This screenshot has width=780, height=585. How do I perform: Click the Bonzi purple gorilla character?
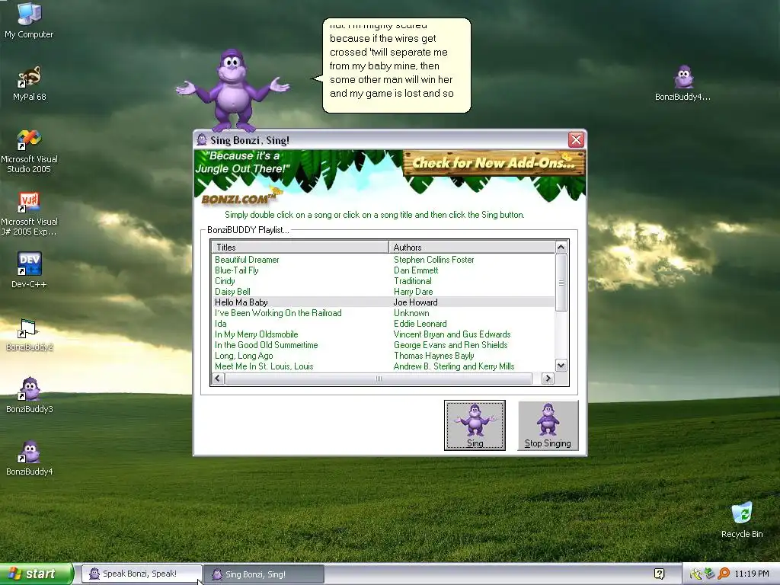coord(233,90)
